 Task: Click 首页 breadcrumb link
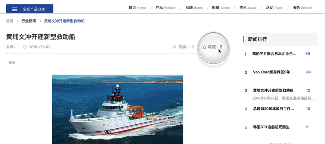(x=10, y=21)
